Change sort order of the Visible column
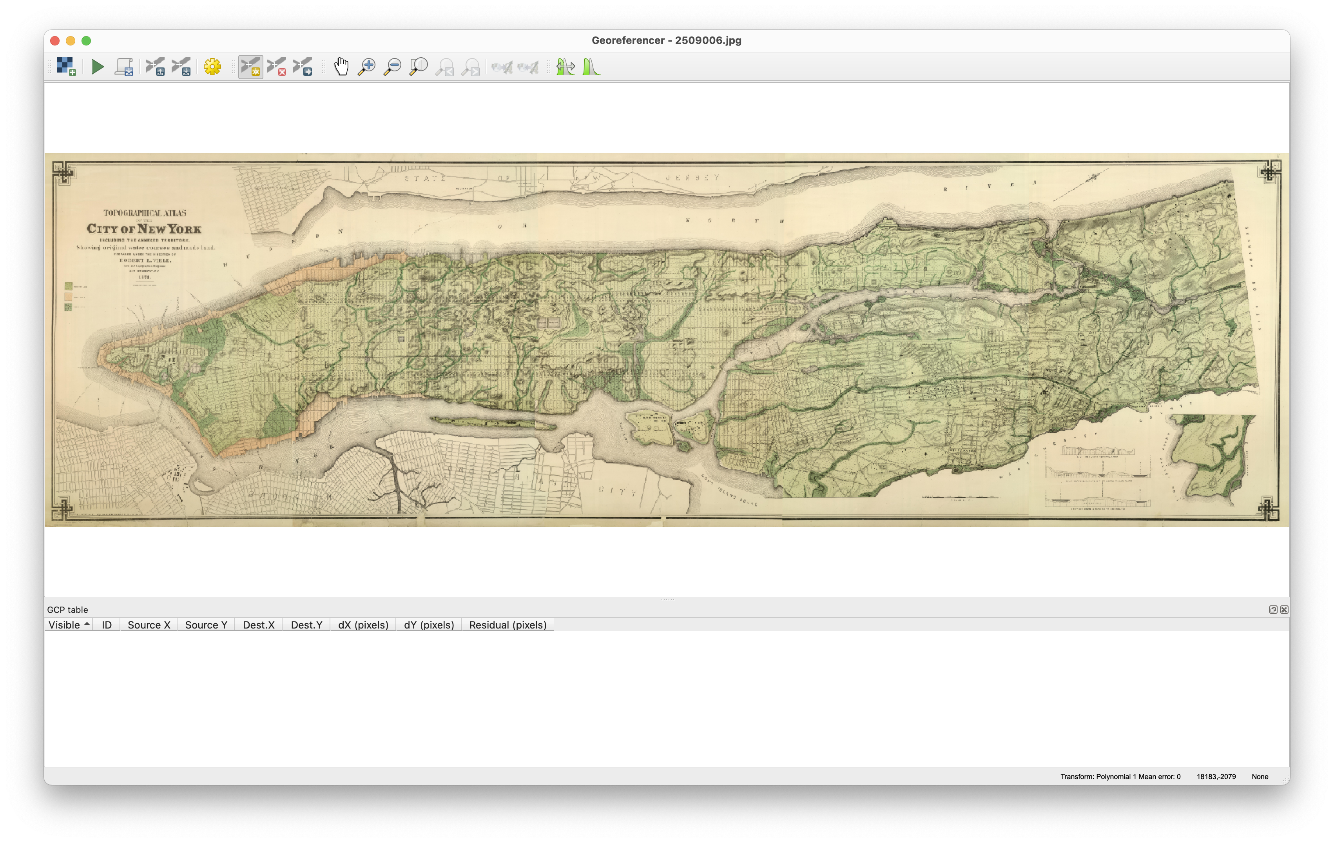 click(x=67, y=625)
